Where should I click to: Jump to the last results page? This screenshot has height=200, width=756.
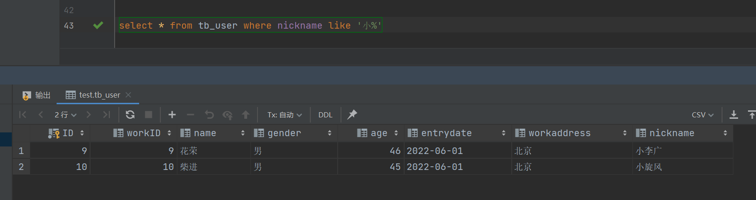[107, 115]
